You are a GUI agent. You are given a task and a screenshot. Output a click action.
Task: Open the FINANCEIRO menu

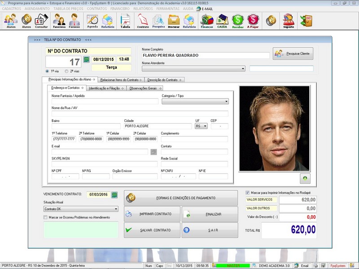coord(120,9)
